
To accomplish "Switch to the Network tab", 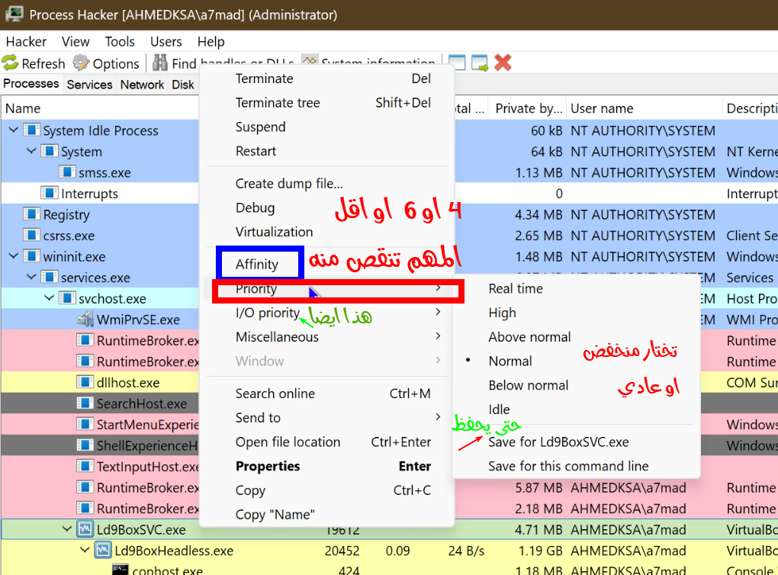I will (142, 85).
